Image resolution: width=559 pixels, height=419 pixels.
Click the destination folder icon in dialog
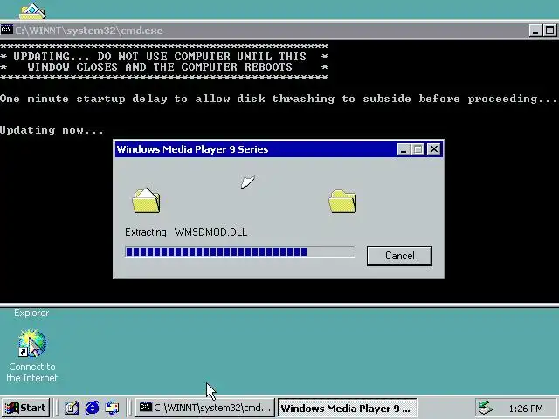pyautogui.click(x=342, y=202)
